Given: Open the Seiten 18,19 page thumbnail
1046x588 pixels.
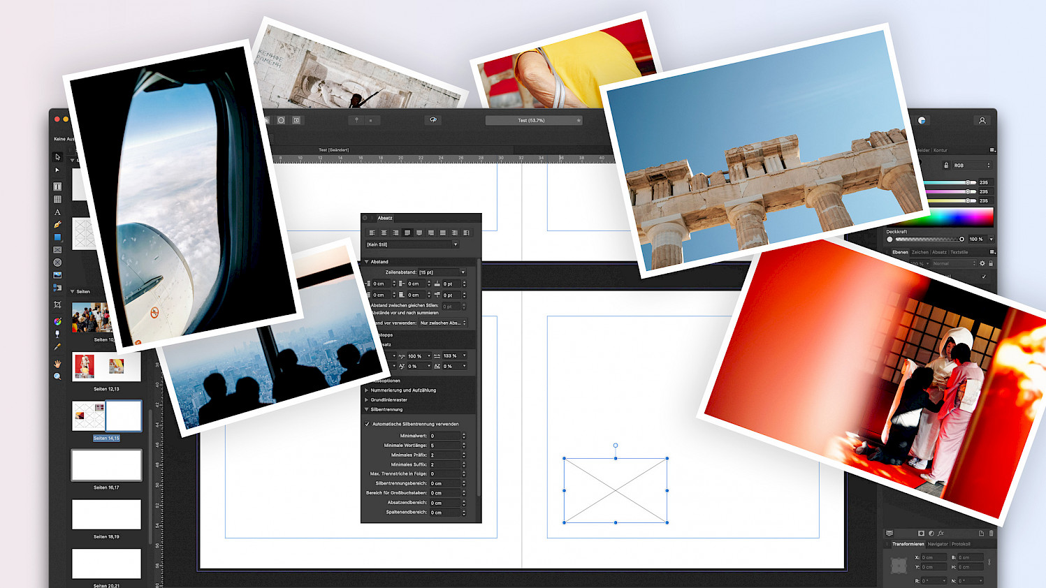Looking at the screenshot, I should click(106, 515).
